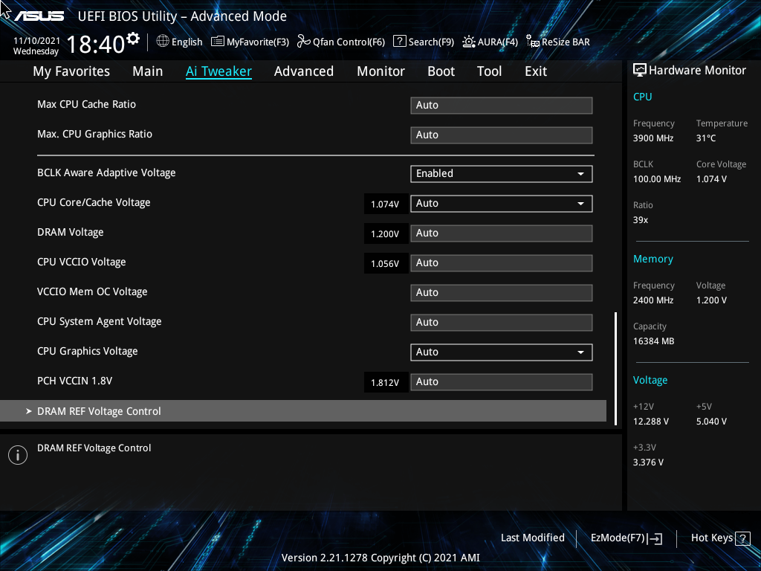Open the Advanced tab
761x571 pixels.
304,71
